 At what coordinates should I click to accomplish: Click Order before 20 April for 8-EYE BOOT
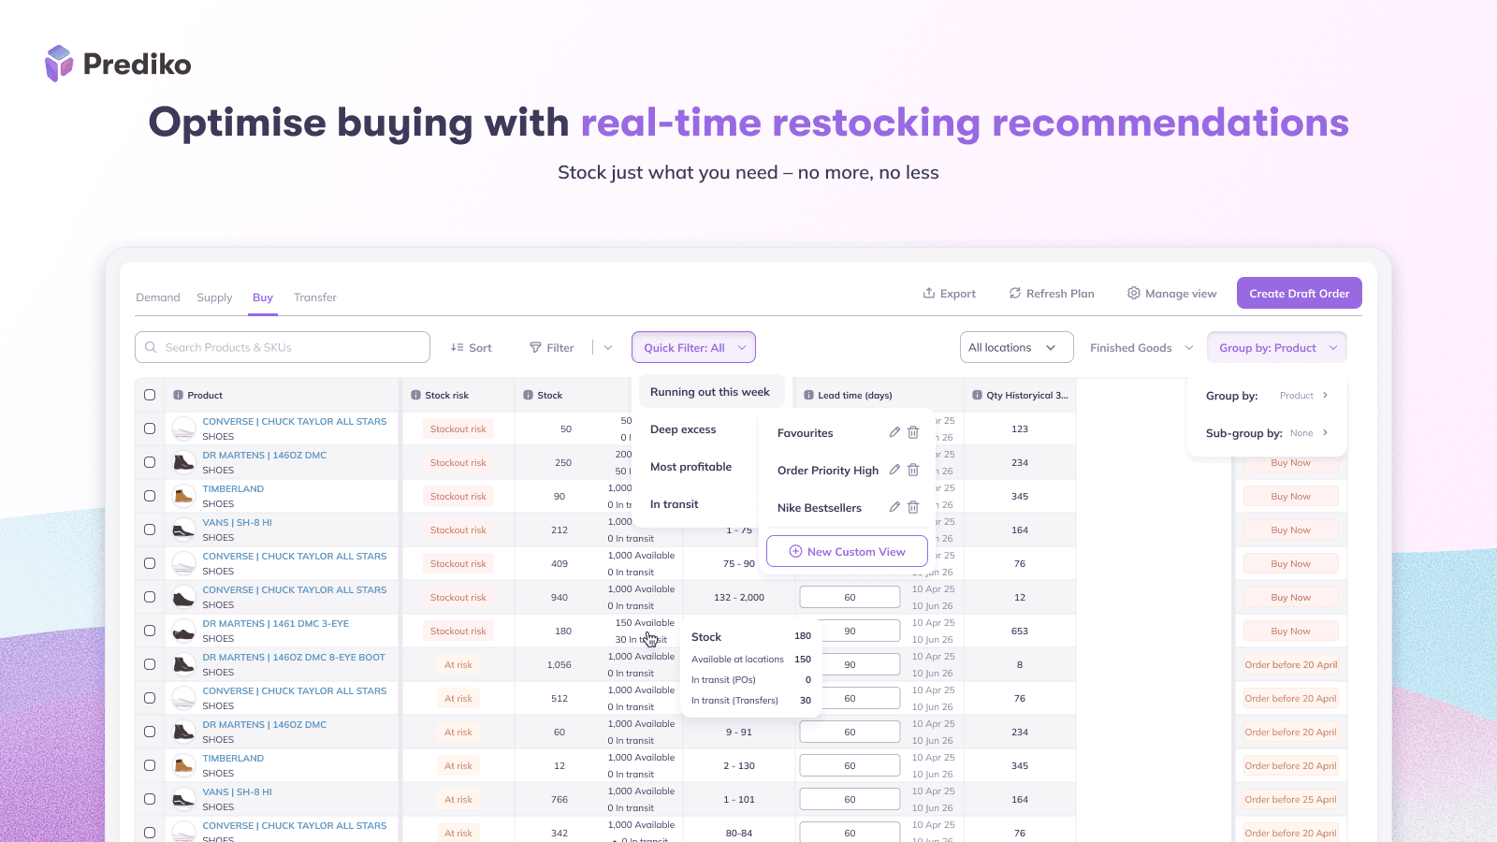1291,665
